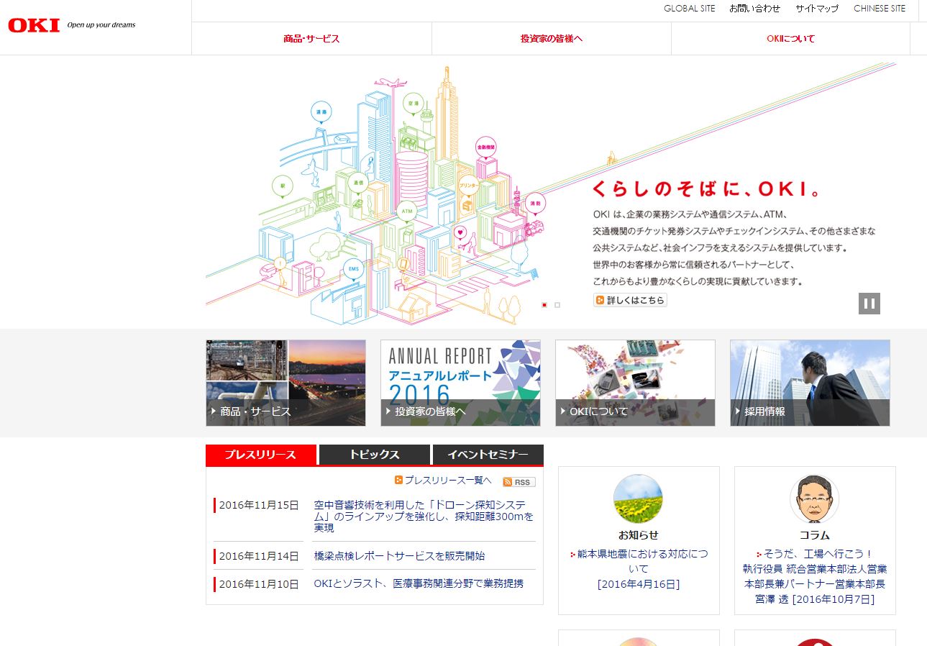
Task: Click the 通信 bubble in the illustration
Action: 358,183
